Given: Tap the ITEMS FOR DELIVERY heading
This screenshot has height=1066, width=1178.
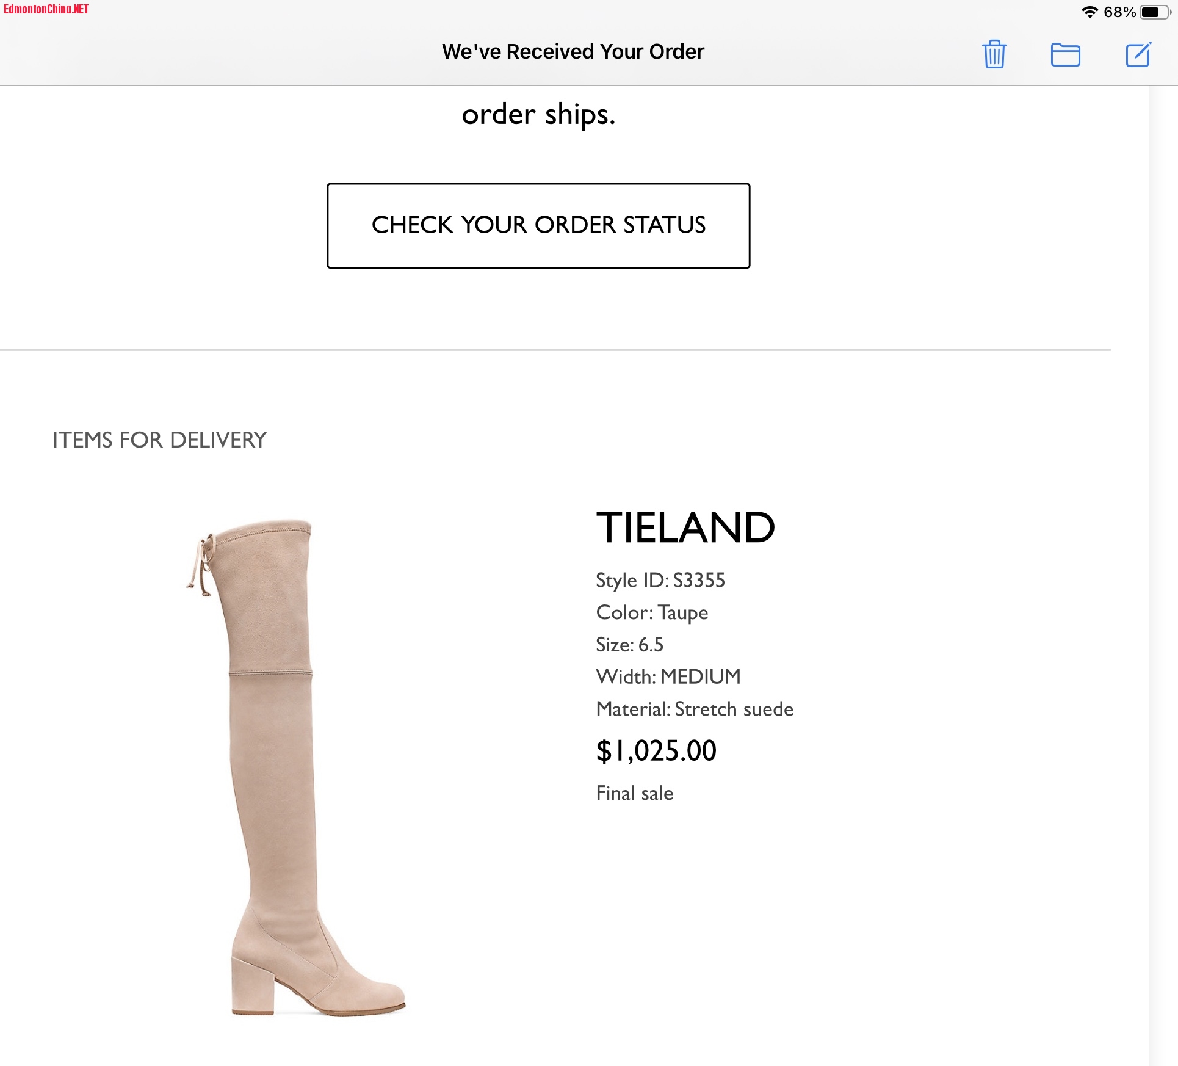Looking at the screenshot, I should 159,440.
